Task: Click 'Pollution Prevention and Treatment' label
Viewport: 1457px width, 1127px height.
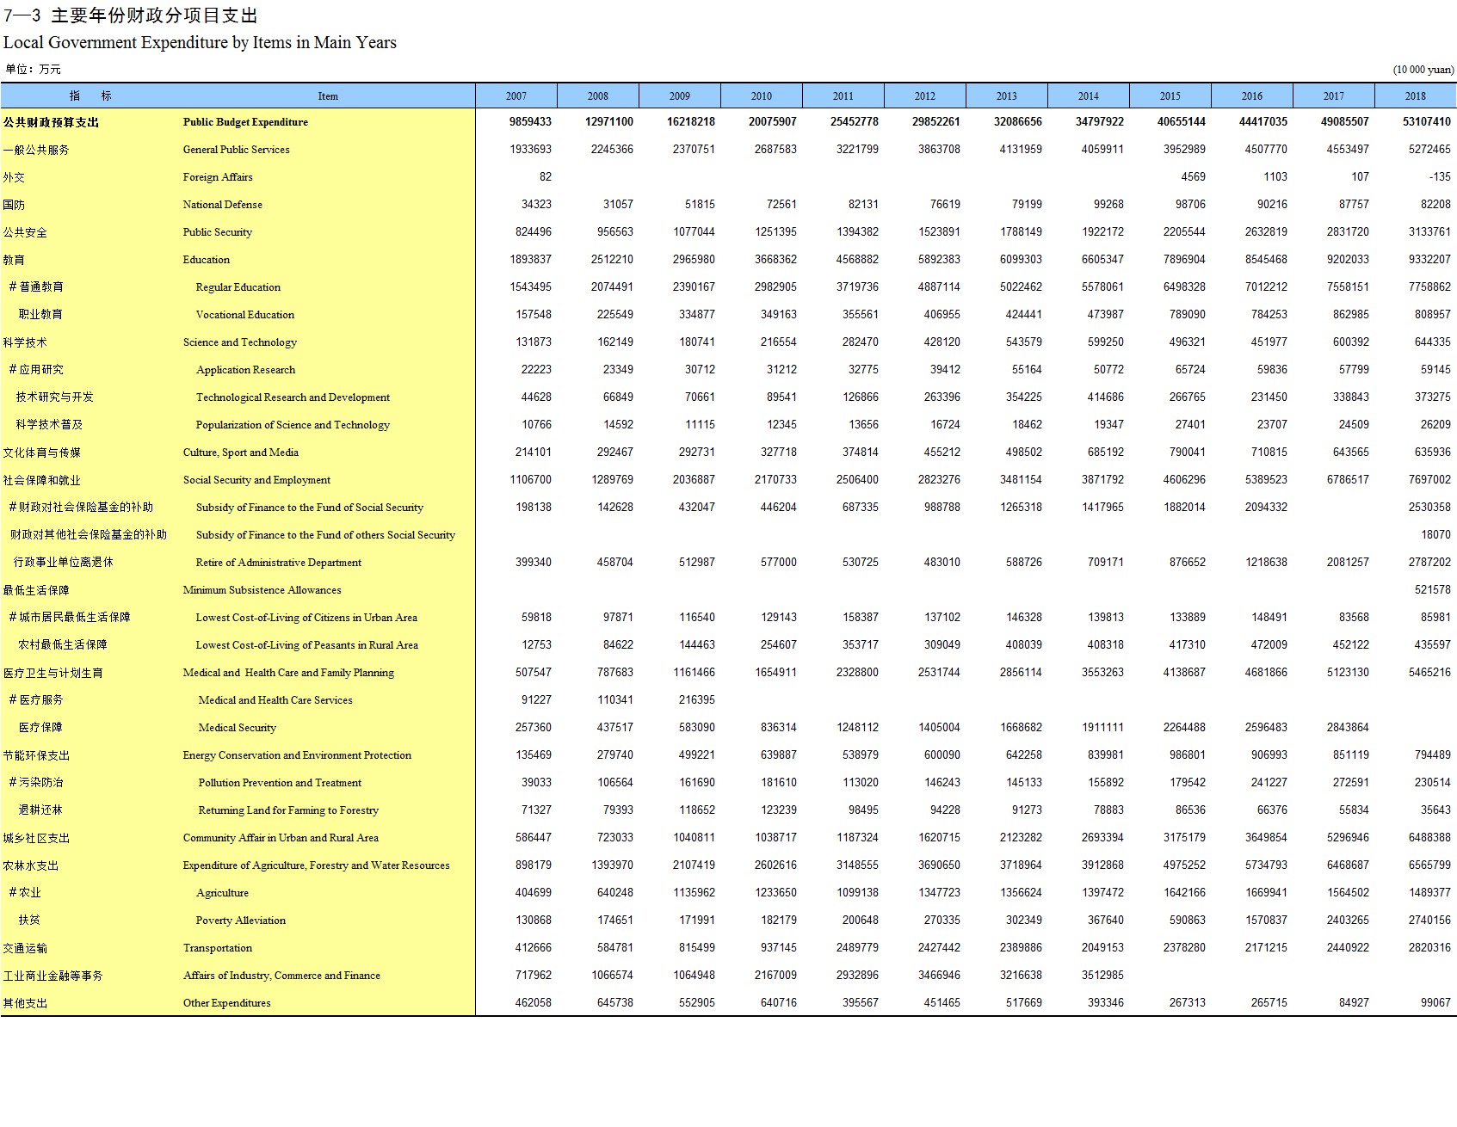Action: pyautogui.click(x=280, y=783)
